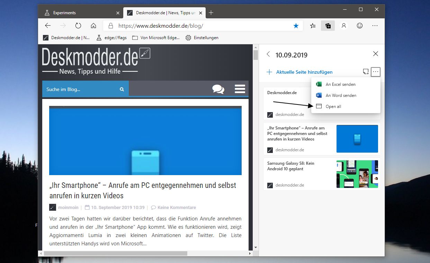Viewport: 430px width, 263px height.
Task: Click the horizontal scrollbar thumb
Action: click(x=116, y=253)
